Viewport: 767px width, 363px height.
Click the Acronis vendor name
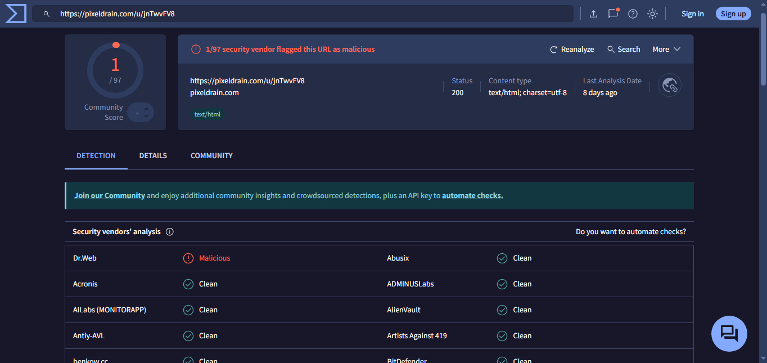point(85,284)
